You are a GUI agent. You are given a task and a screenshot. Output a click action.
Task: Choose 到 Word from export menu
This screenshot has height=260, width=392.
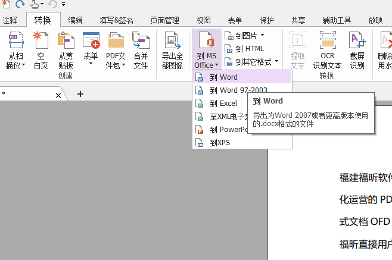(223, 77)
